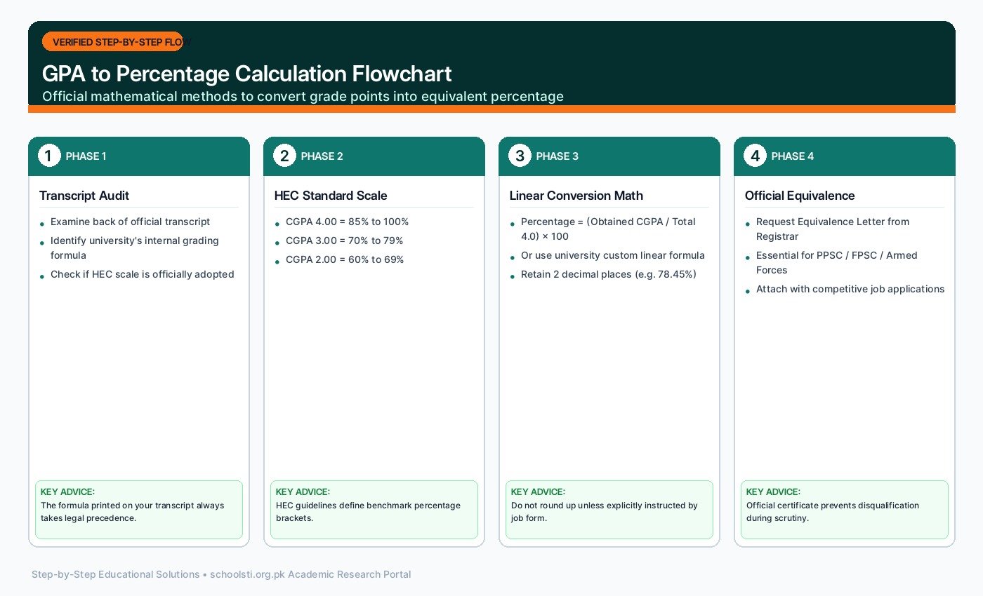Click the 'PHASE 2' header label
Viewport: 983px width, 596px height.
[x=322, y=156]
